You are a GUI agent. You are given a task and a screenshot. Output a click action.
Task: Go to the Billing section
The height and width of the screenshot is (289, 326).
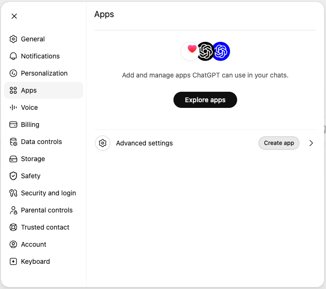tap(43, 125)
